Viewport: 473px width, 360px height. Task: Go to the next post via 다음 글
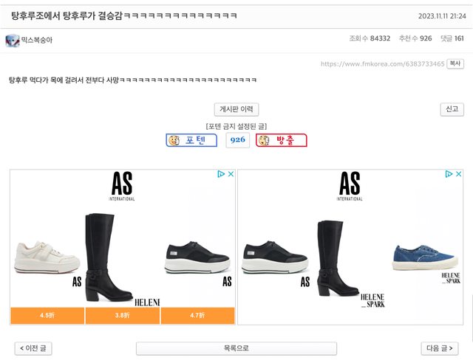(x=440, y=348)
